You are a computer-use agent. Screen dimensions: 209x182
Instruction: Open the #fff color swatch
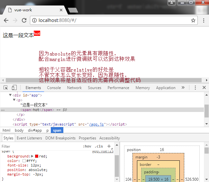(24, 161)
